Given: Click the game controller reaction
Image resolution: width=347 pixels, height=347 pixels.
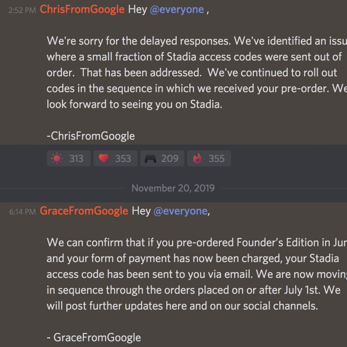Looking at the screenshot, I should 162,158.
